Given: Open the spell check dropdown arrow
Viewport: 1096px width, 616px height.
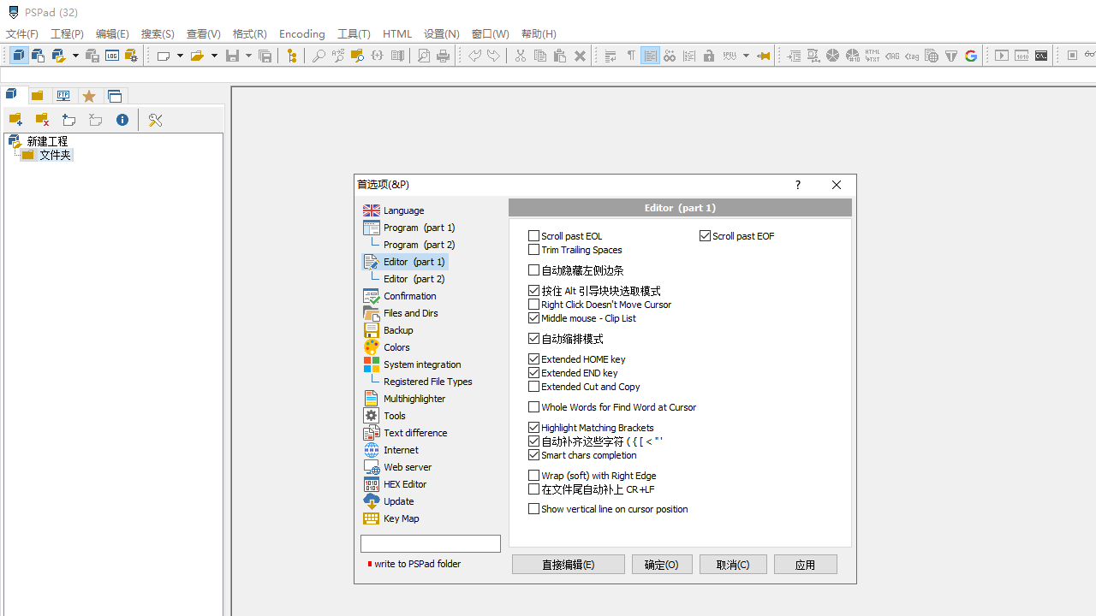Looking at the screenshot, I should point(746,55).
